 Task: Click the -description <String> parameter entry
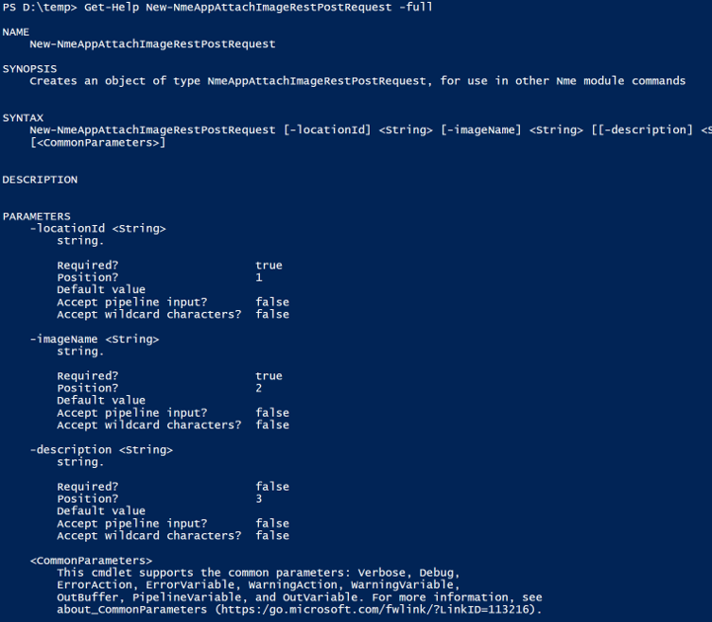(101, 450)
